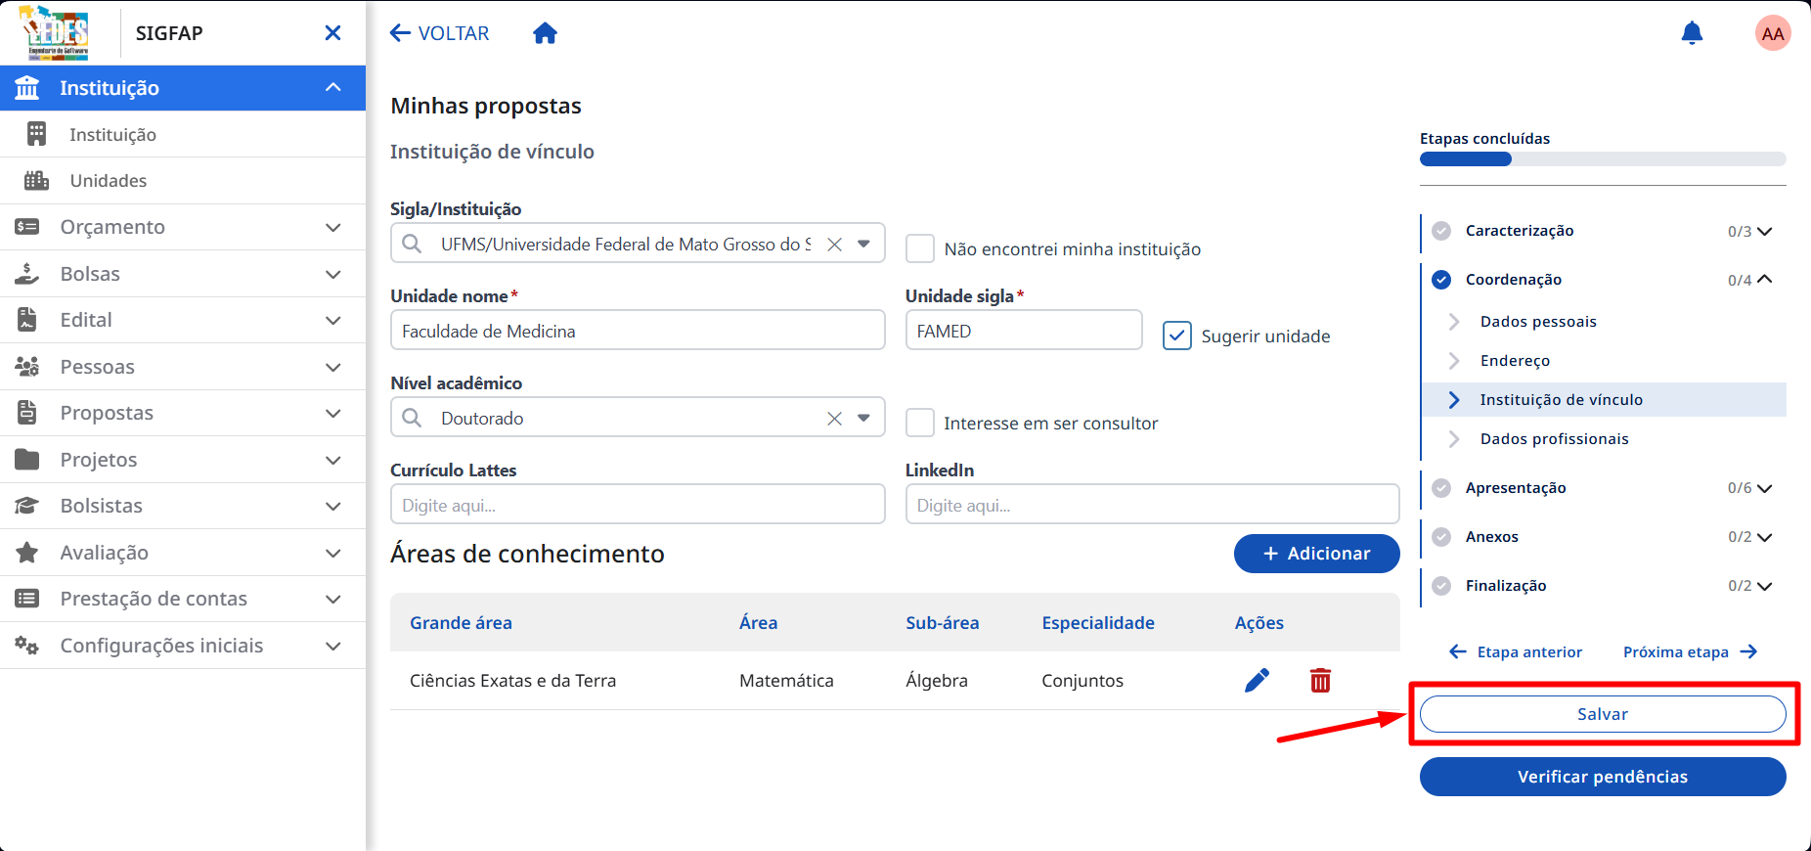
Task: Open the AA user avatar menu
Action: click(x=1773, y=33)
